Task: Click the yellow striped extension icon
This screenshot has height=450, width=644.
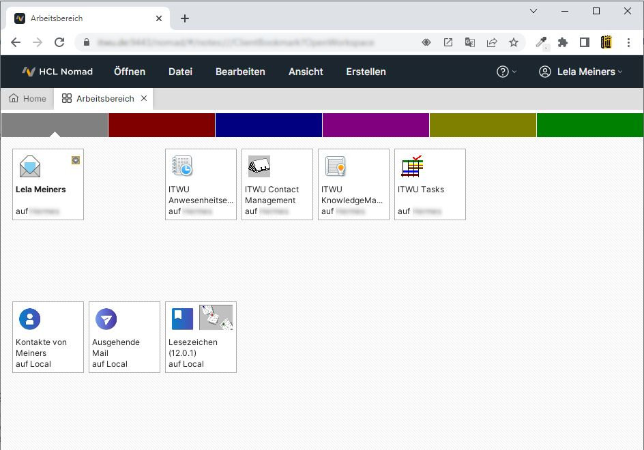Action: pyautogui.click(x=606, y=42)
